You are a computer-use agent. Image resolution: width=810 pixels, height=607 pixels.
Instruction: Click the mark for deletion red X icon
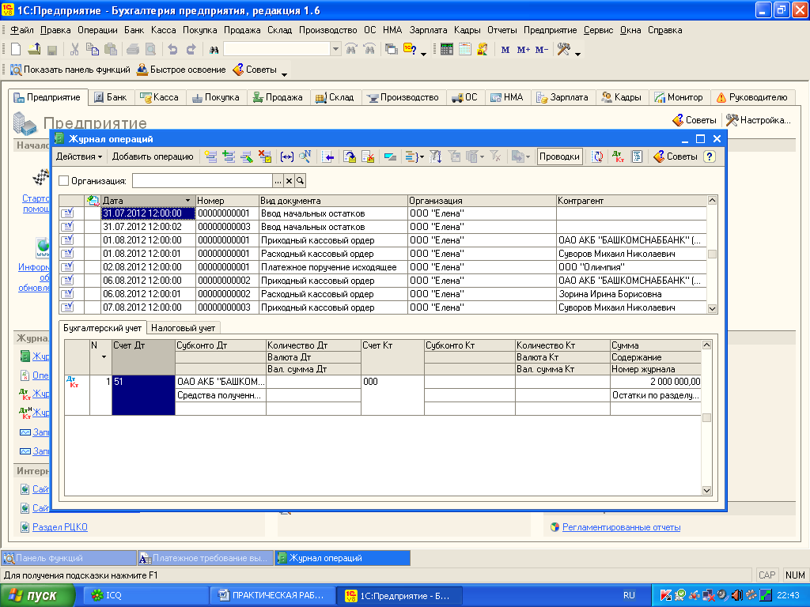(265, 156)
